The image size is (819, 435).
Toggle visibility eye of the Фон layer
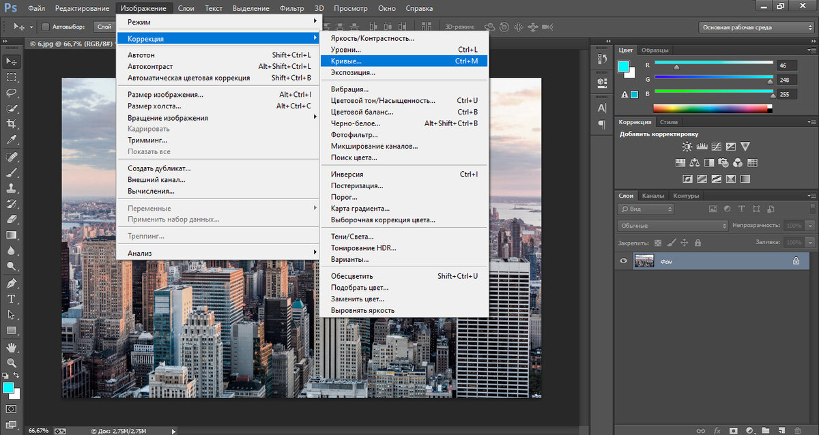(x=623, y=260)
